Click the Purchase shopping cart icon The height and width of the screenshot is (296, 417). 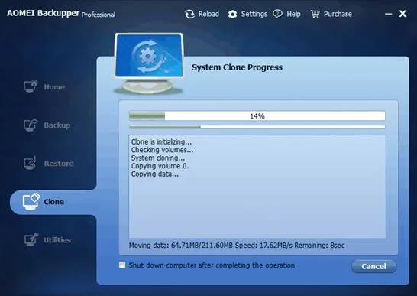pyautogui.click(x=315, y=14)
